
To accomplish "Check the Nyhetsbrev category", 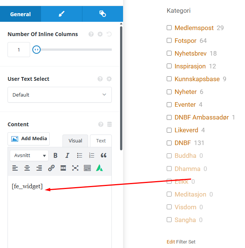I will pyautogui.click(x=169, y=53).
